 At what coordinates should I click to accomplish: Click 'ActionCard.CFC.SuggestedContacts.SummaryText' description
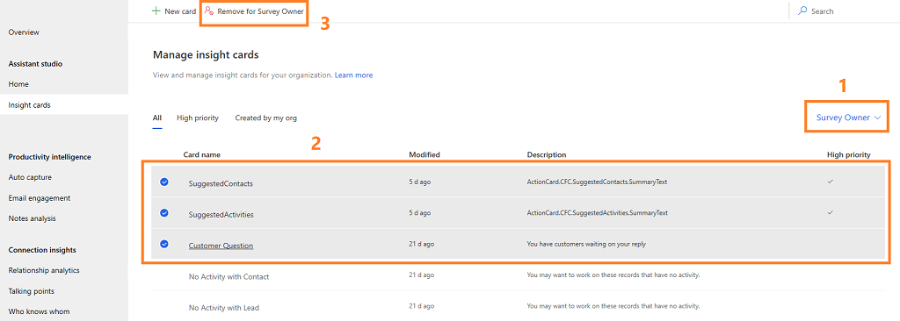[597, 182]
